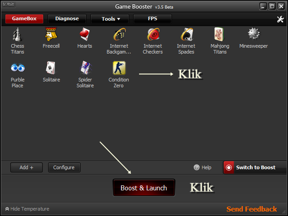Select the Internet Checkers icon
Image resolution: width=288 pixels, height=216 pixels.
coord(153,34)
